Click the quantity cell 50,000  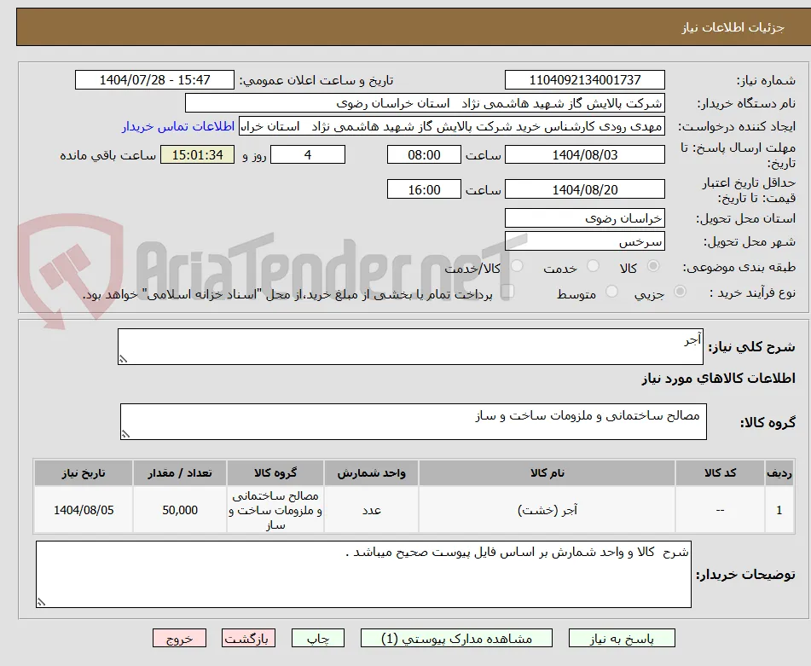coord(179,510)
